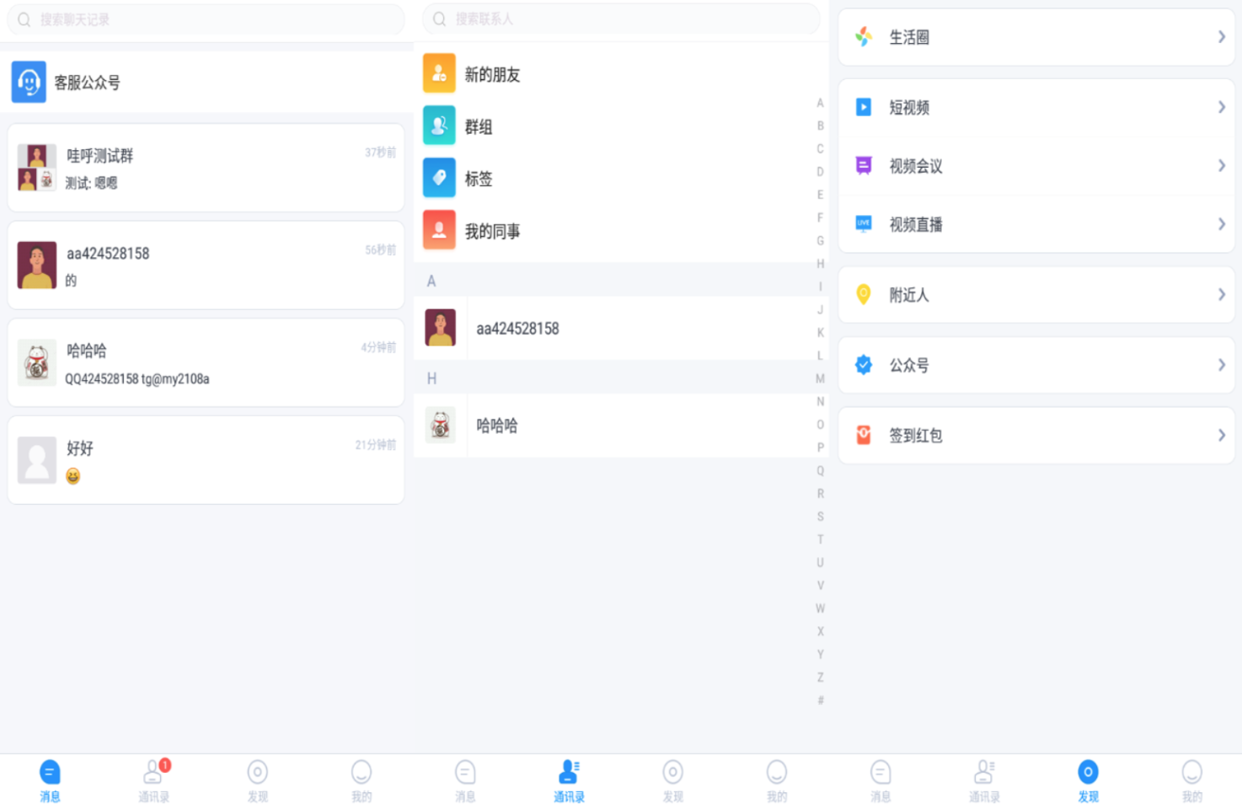Open 我的同事 colleagues icon
Screen dimensions: 1242x809
click(x=439, y=231)
